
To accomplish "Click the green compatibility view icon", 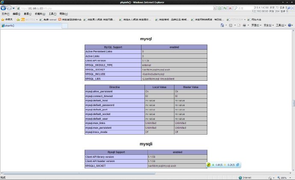I will pyautogui.click(x=220, y=8).
